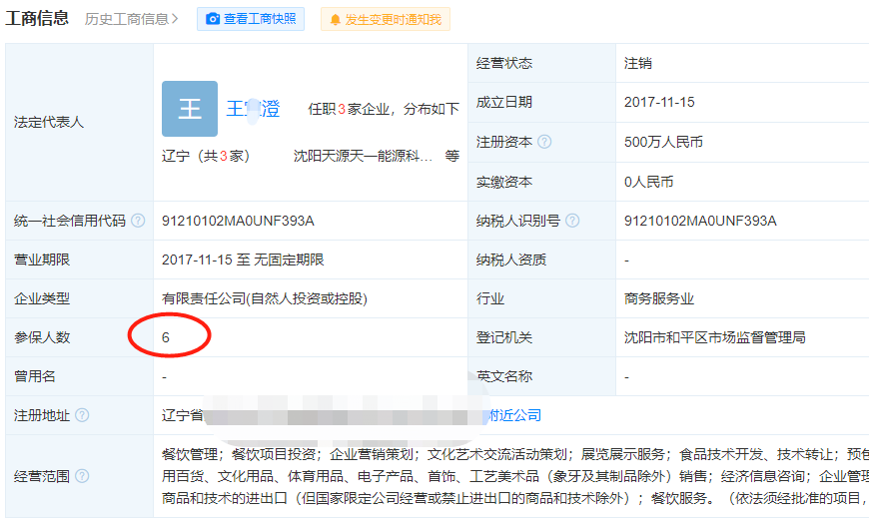869x526 pixels.
Task: Open the 沈阳天源天一能源科… company link
Action: pyautogui.click(x=363, y=156)
